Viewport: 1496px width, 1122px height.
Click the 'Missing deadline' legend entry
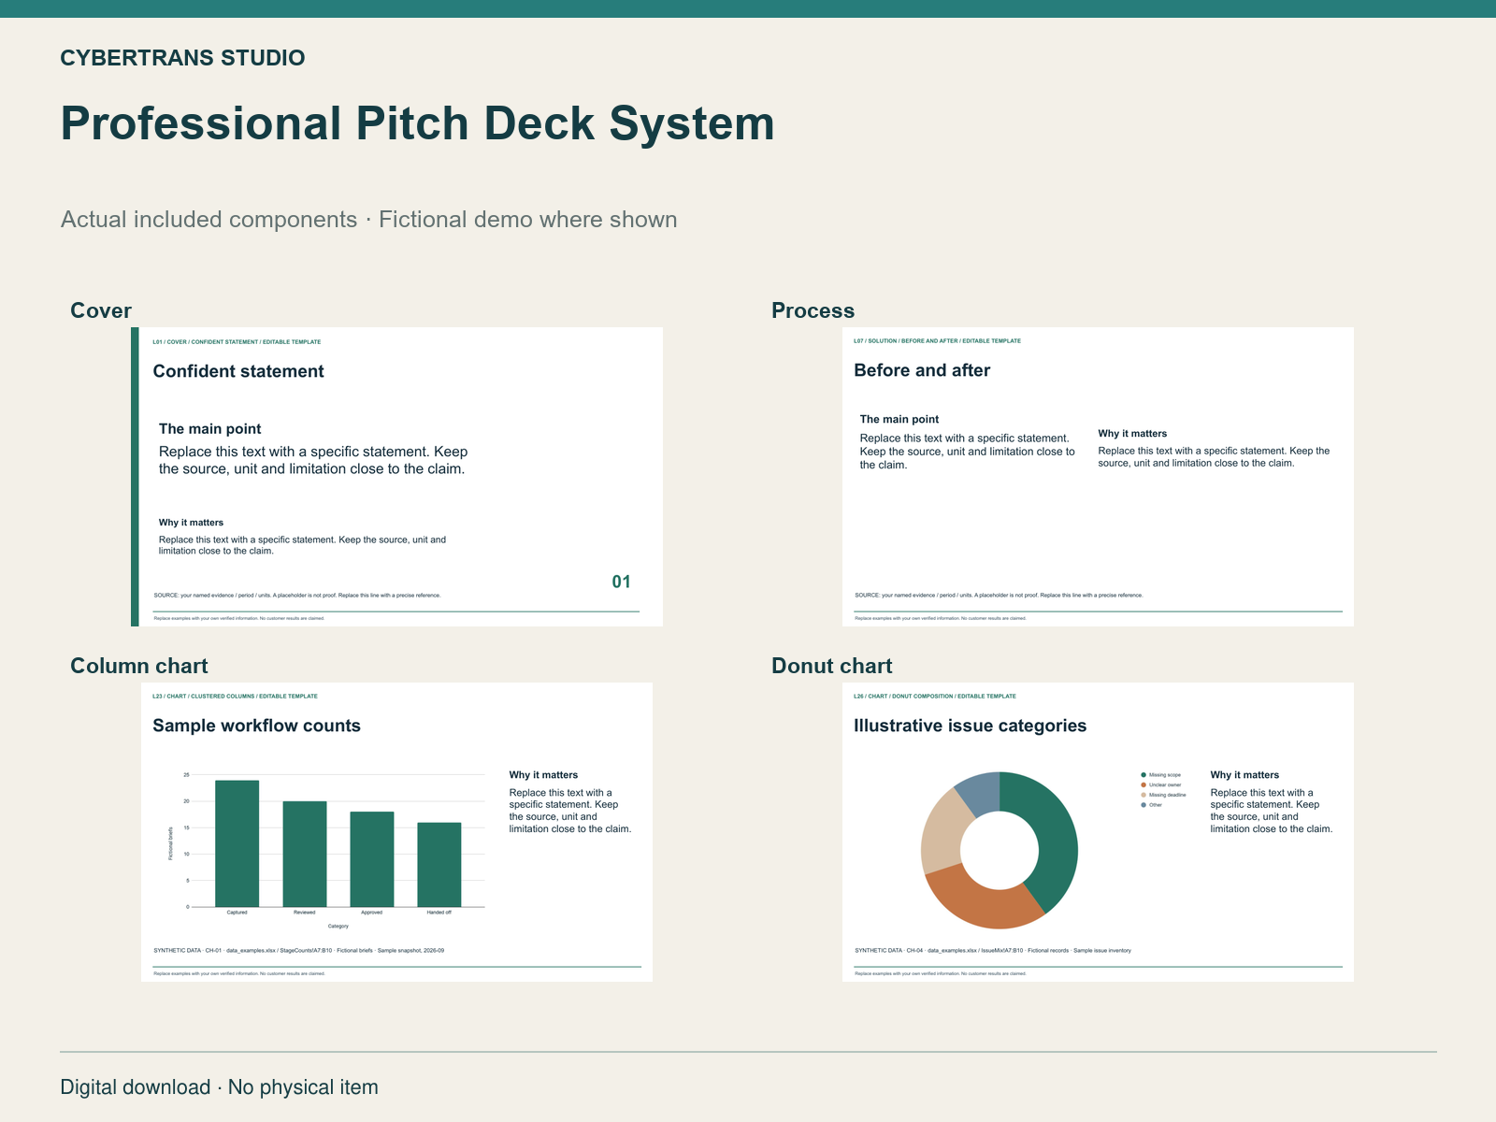pos(1164,795)
